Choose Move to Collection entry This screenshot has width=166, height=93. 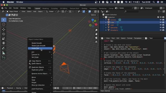(x=40, y=85)
